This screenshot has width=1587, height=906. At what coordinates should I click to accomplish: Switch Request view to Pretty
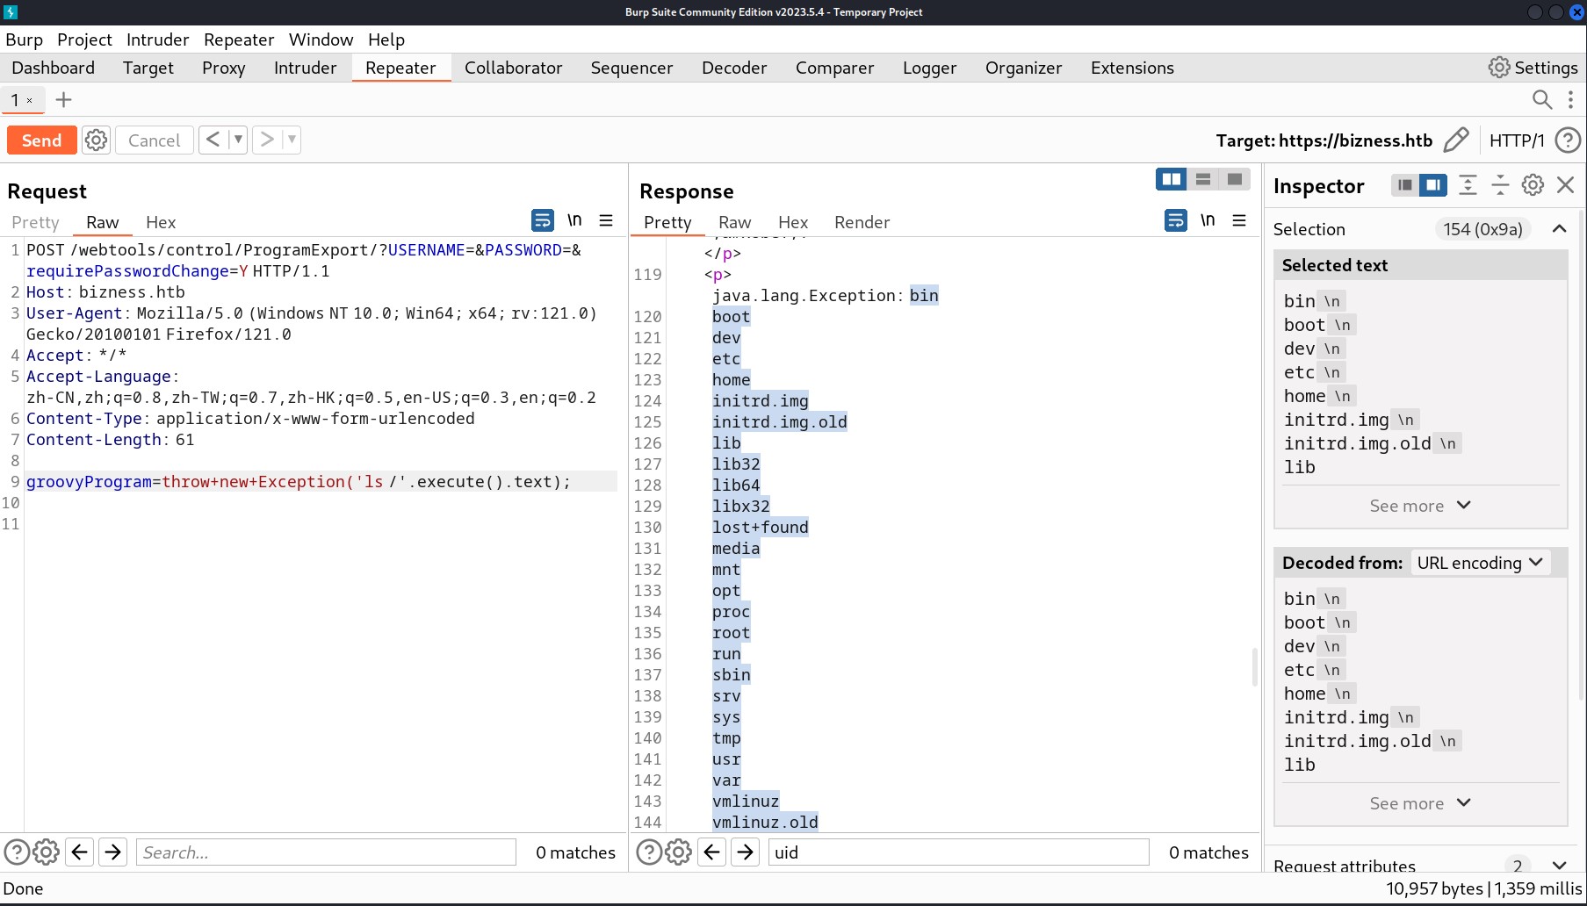tap(35, 222)
